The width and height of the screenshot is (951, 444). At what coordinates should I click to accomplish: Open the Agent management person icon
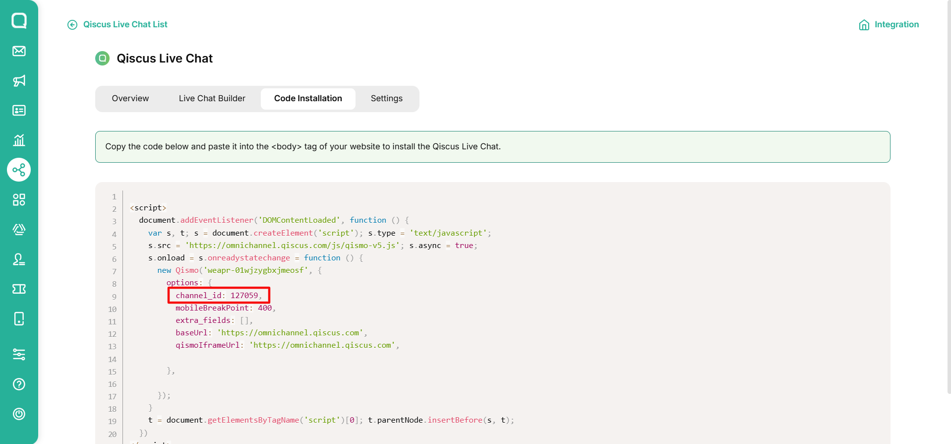coord(19,259)
